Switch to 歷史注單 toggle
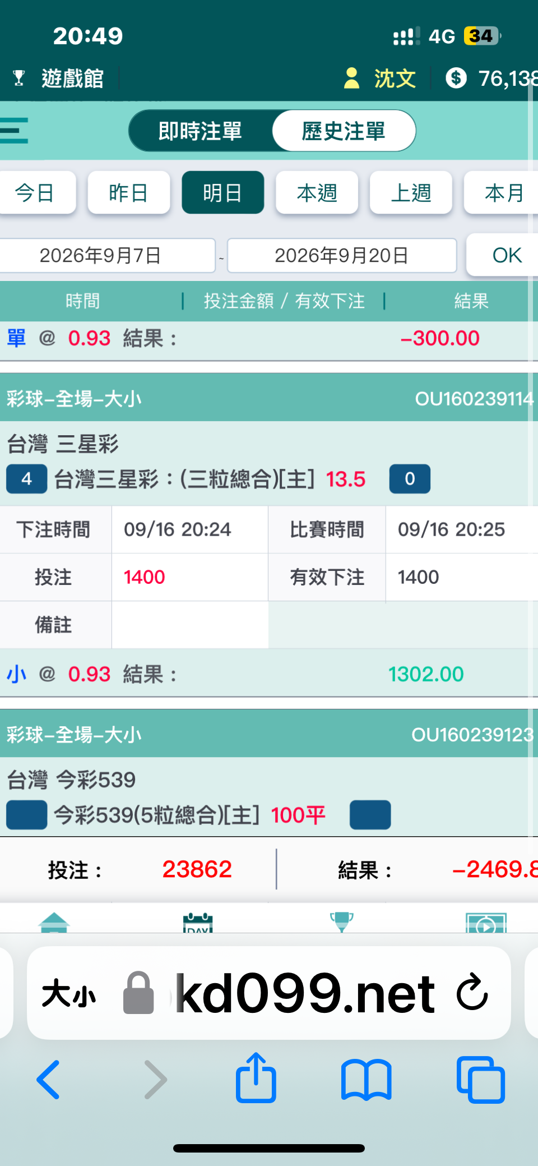Screen dimensions: 538x1166 click(344, 131)
